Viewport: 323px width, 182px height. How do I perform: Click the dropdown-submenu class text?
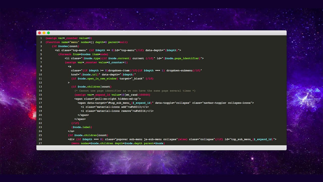179,70
